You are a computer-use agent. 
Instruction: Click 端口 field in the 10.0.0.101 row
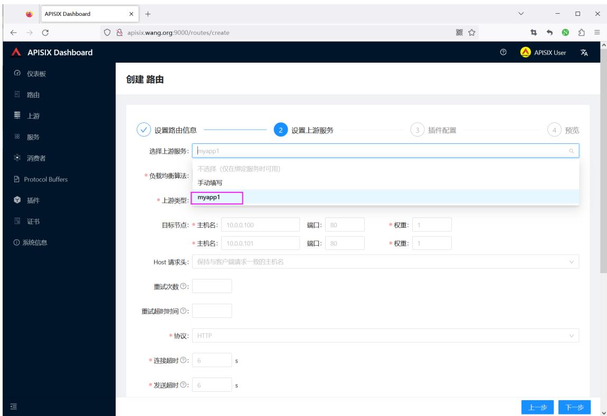click(345, 243)
